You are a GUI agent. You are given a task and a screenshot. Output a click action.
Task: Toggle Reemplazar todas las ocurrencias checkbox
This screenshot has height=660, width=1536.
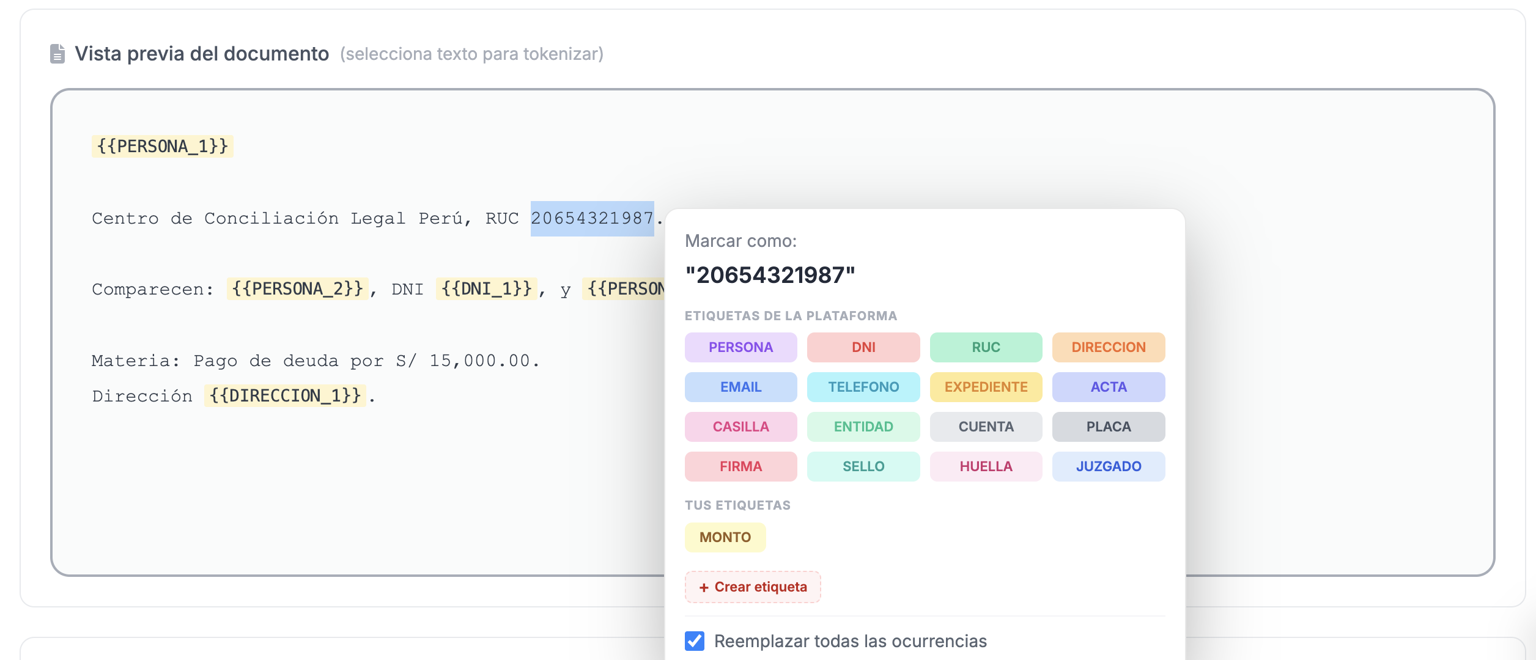tap(695, 641)
